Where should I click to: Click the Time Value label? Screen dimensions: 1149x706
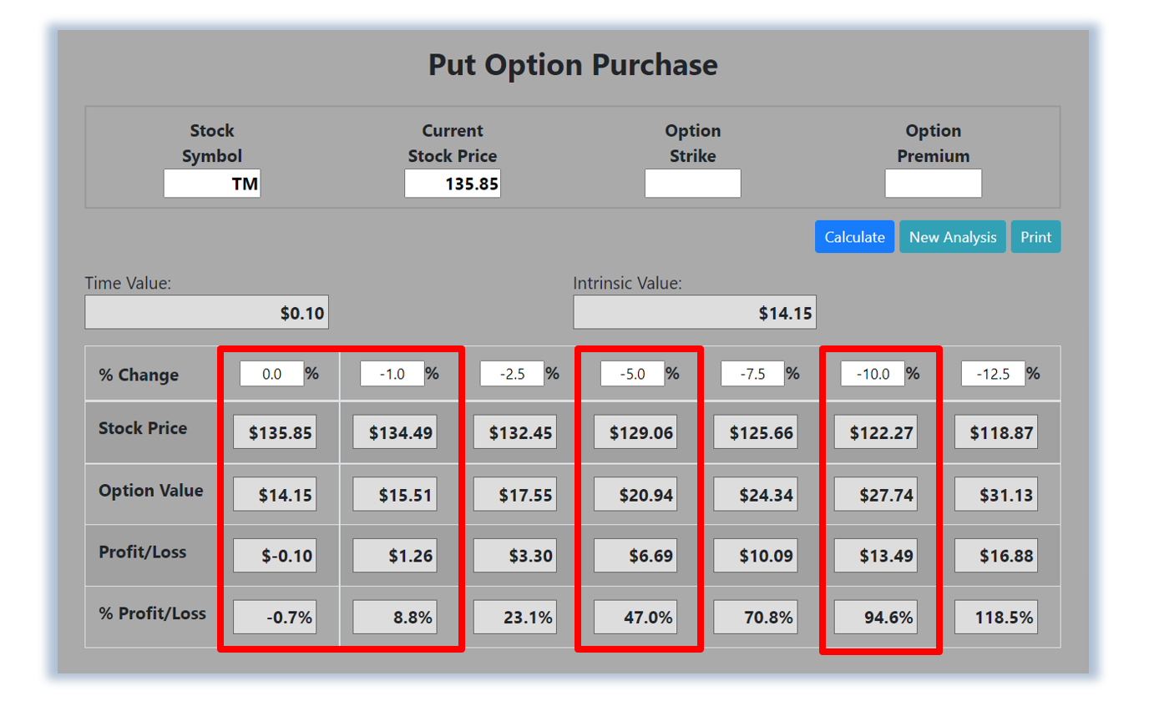coord(128,283)
